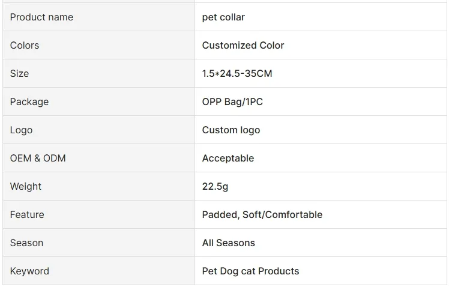Click the "Feature" attribute label
This screenshot has width=449, height=293.
[x=27, y=214]
